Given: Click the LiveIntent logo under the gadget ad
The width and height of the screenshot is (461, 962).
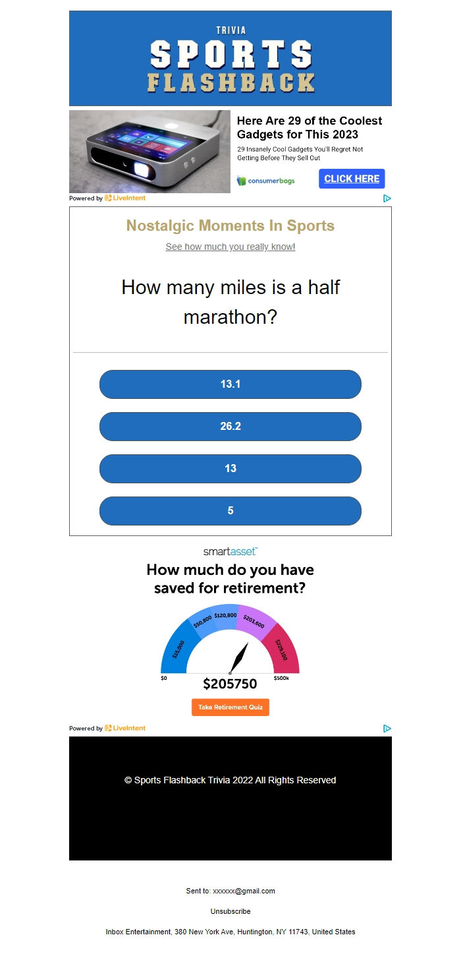Looking at the screenshot, I should [125, 198].
